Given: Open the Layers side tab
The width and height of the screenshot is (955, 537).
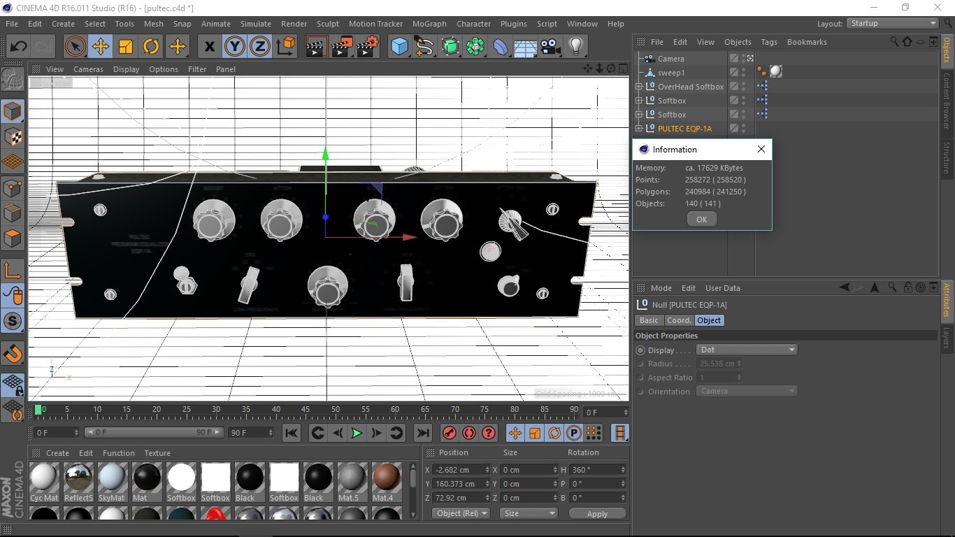Looking at the screenshot, I should coord(947,337).
